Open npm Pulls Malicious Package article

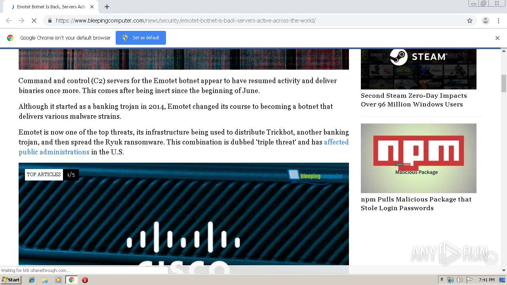[416, 203]
